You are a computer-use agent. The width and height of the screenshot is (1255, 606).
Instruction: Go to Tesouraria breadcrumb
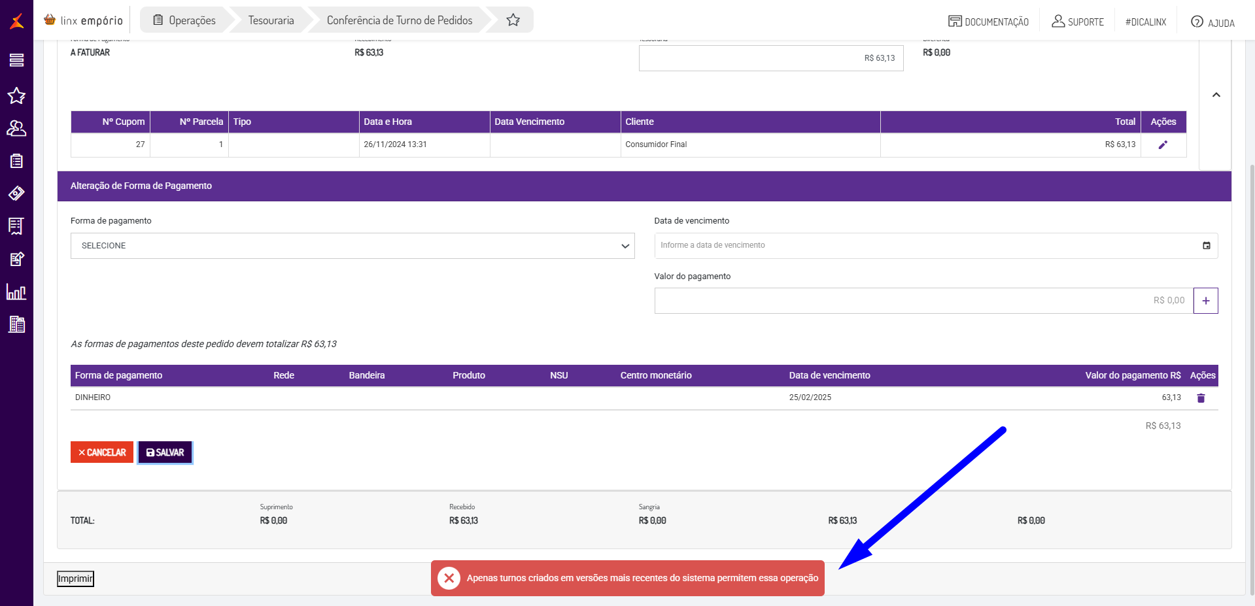coord(271,20)
